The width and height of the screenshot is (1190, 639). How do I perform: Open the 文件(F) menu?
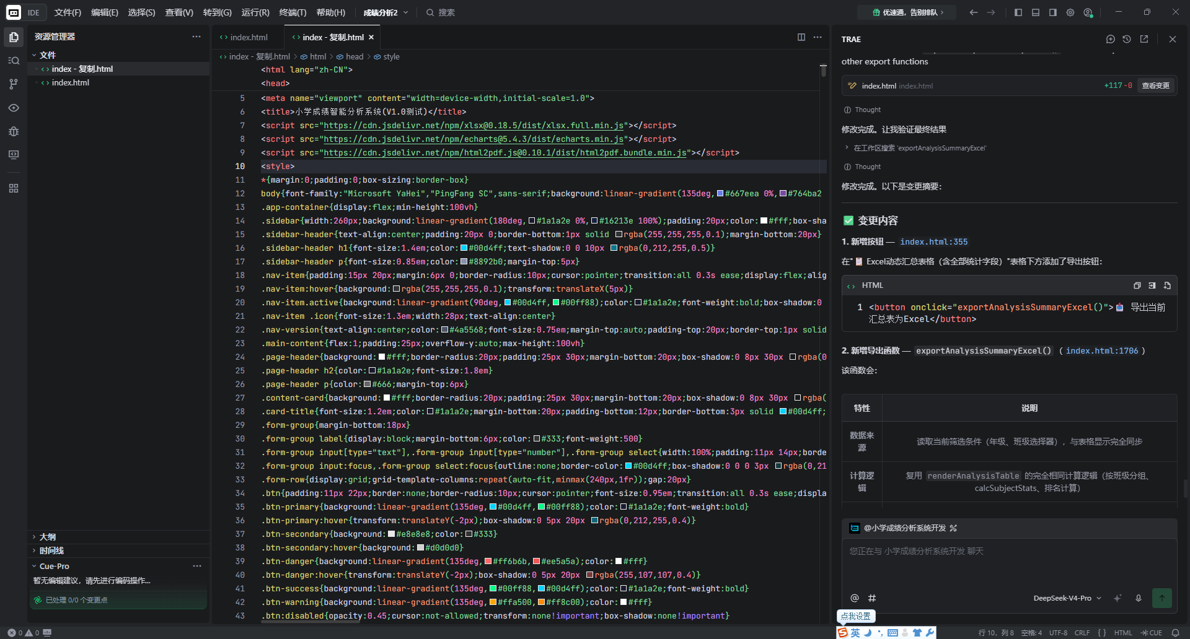(x=68, y=12)
